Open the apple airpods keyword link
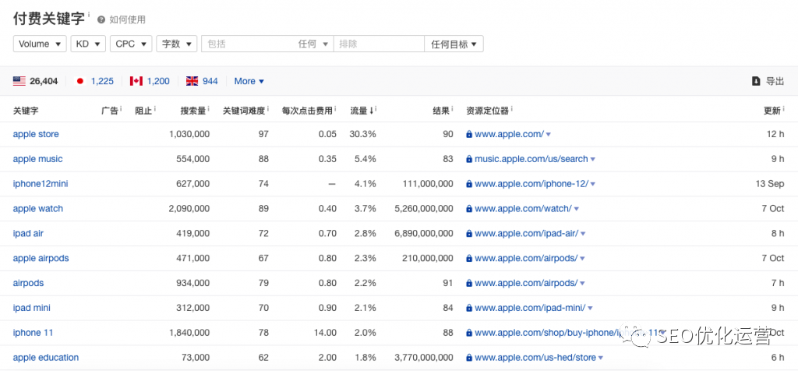The height and width of the screenshot is (371, 798). point(41,259)
